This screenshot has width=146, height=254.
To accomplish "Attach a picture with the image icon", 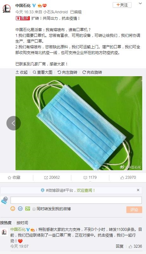I will pyautogui.click(x=28, y=209).
